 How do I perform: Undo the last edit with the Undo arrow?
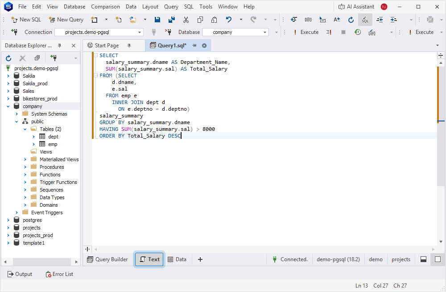pos(229,20)
